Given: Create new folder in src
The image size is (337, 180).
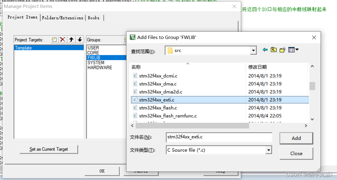Looking at the screenshot, I should click(282, 50).
